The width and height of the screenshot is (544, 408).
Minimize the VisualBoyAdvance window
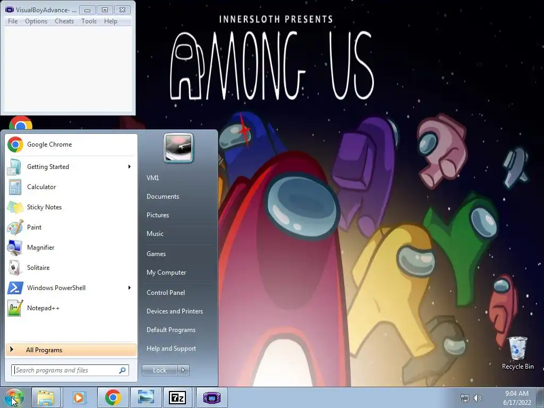tap(87, 10)
